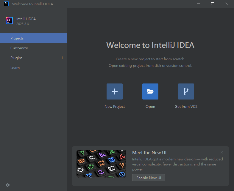Open the Plugins tab

tap(34, 58)
